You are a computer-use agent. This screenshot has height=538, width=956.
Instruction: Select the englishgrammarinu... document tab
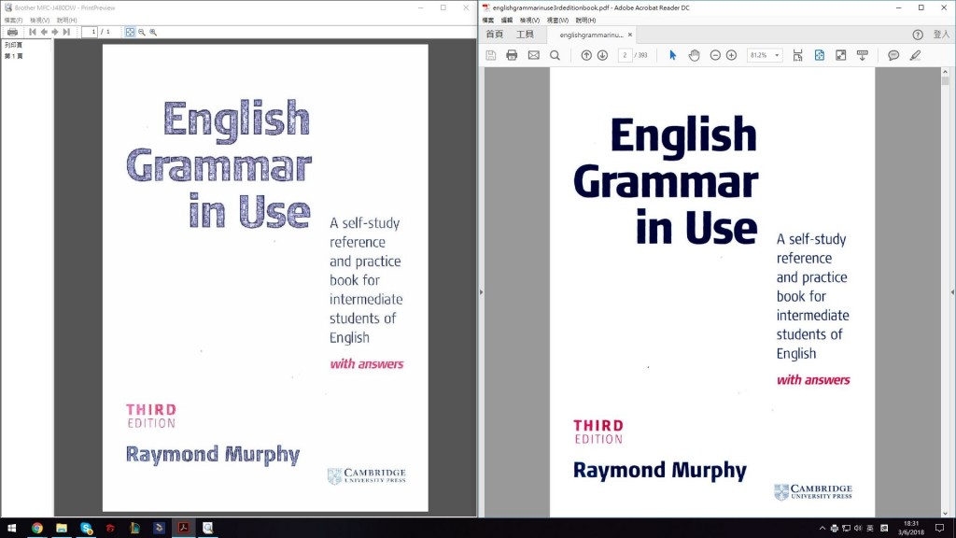[591, 35]
